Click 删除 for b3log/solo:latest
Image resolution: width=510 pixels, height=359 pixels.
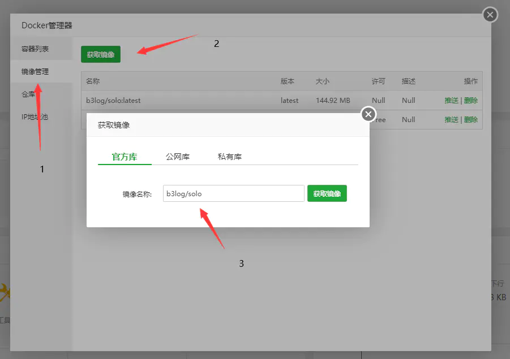[470, 101]
